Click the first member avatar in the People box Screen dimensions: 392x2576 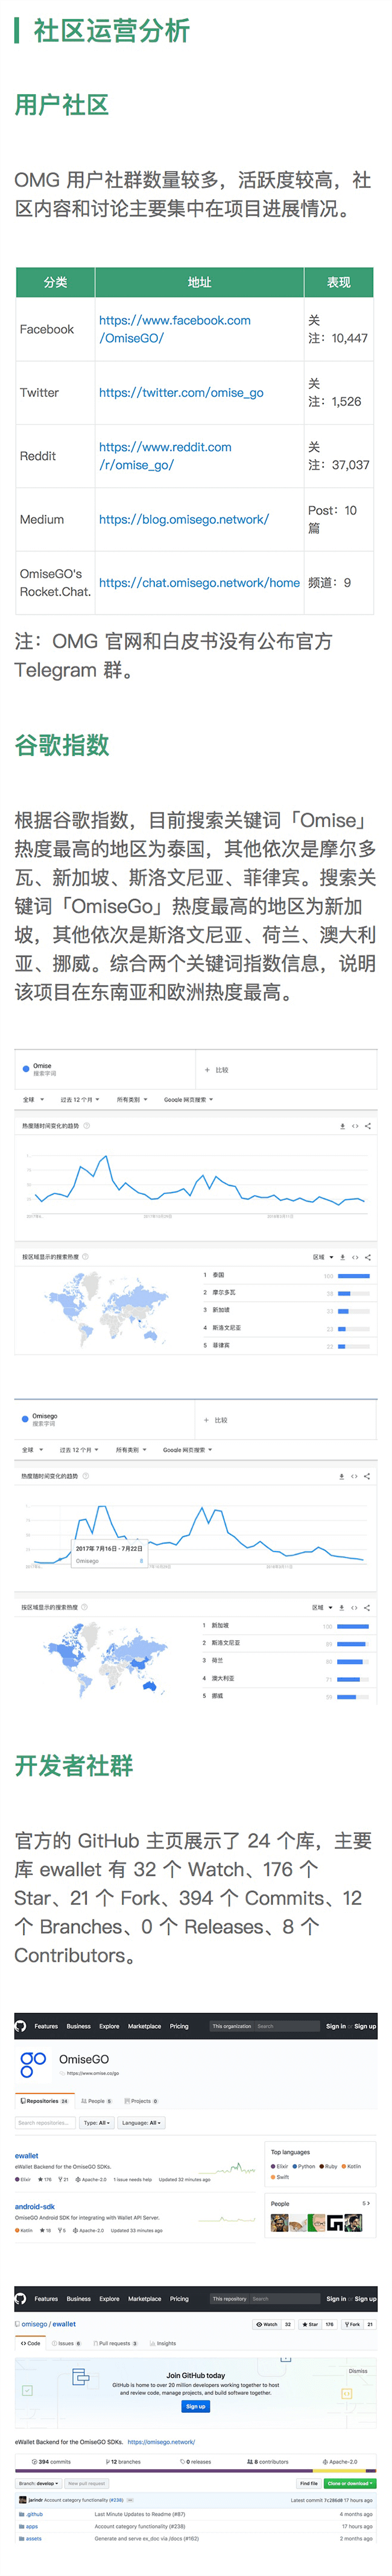[x=279, y=2223]
